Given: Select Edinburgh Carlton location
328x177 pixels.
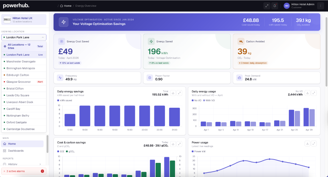Looking at the screenshot, I should (x=24, y=75).
